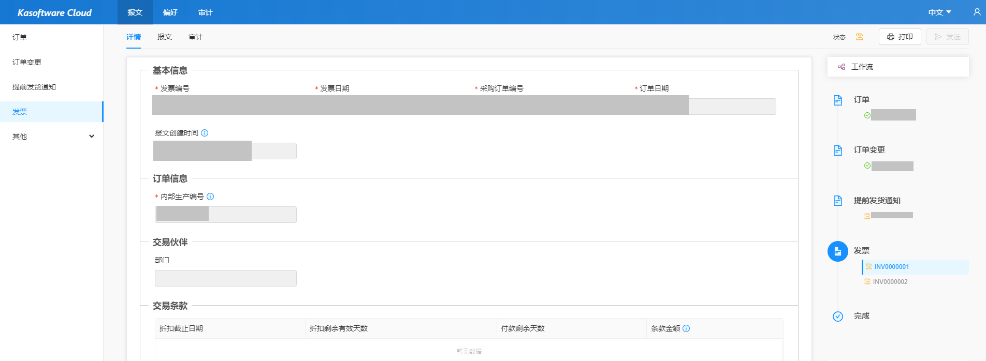
Task: Open the 偏好 top navigation menu
Action: click(170, 12)
